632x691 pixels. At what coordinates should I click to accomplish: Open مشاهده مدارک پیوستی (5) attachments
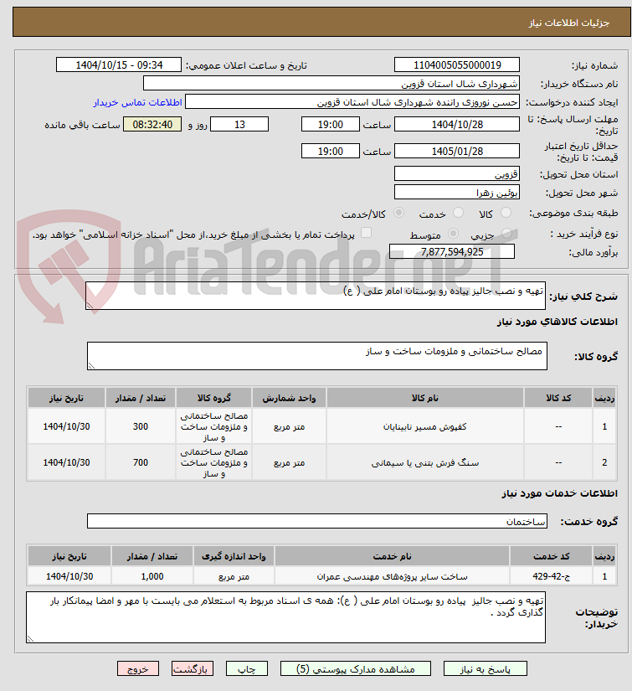tap(356, 669)
